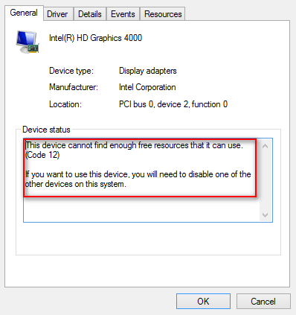Click the PCI bus 0 location value

coord(173,104)
